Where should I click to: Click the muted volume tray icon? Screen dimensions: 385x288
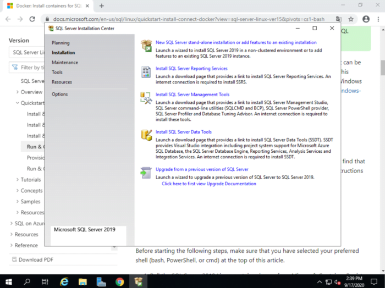338,282
